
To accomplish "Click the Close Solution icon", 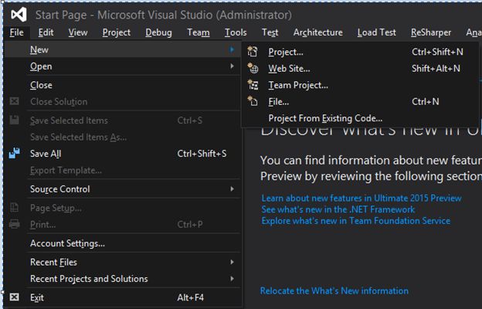I will 15,101.
